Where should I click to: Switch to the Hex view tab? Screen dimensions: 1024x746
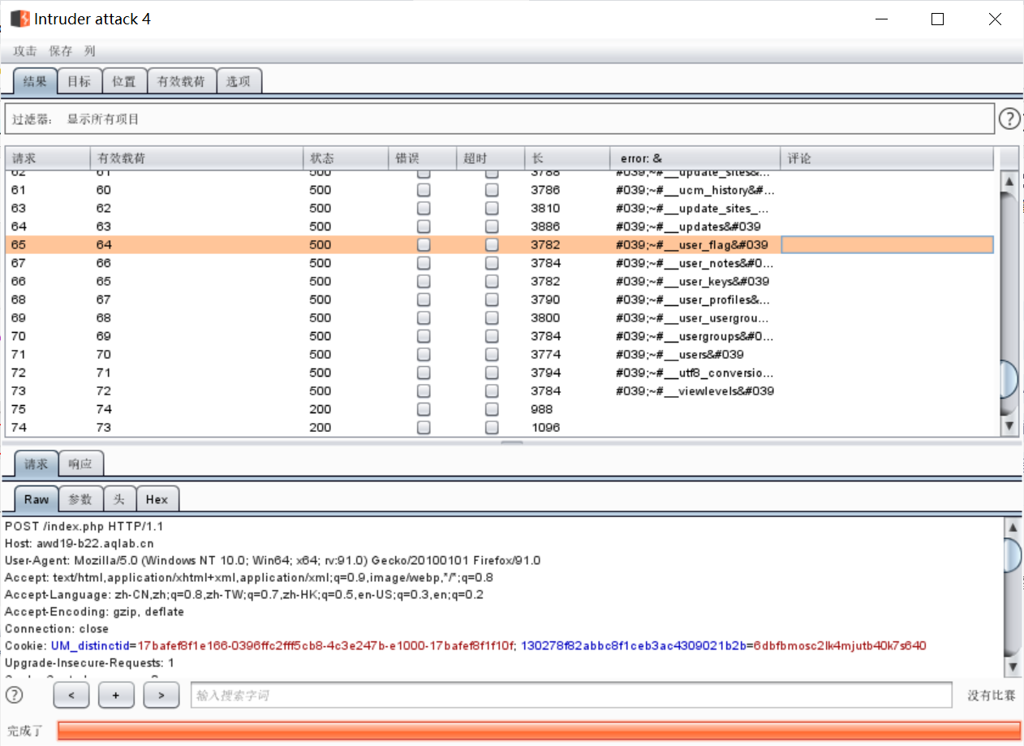157,499
